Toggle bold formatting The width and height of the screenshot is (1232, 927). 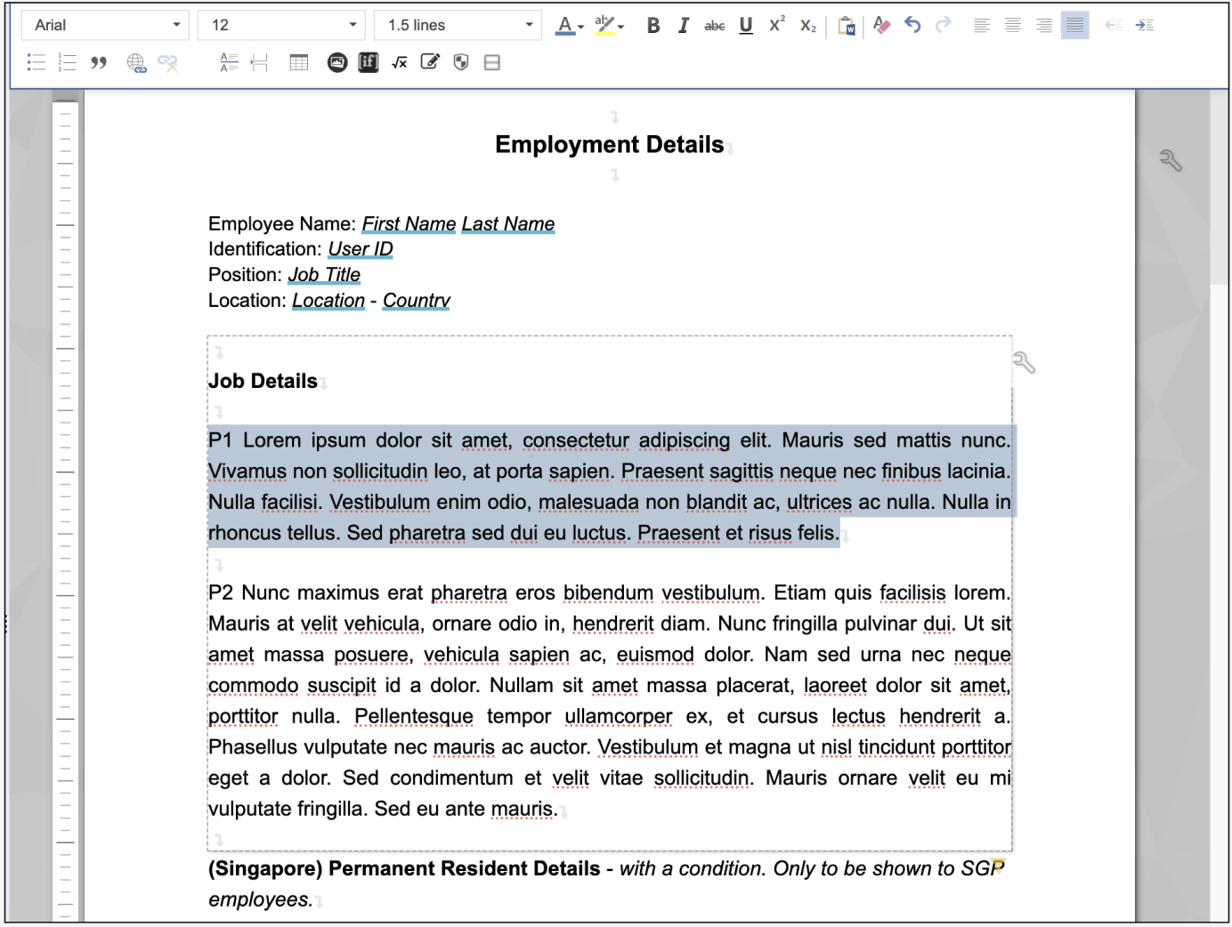tap(653, 26)
